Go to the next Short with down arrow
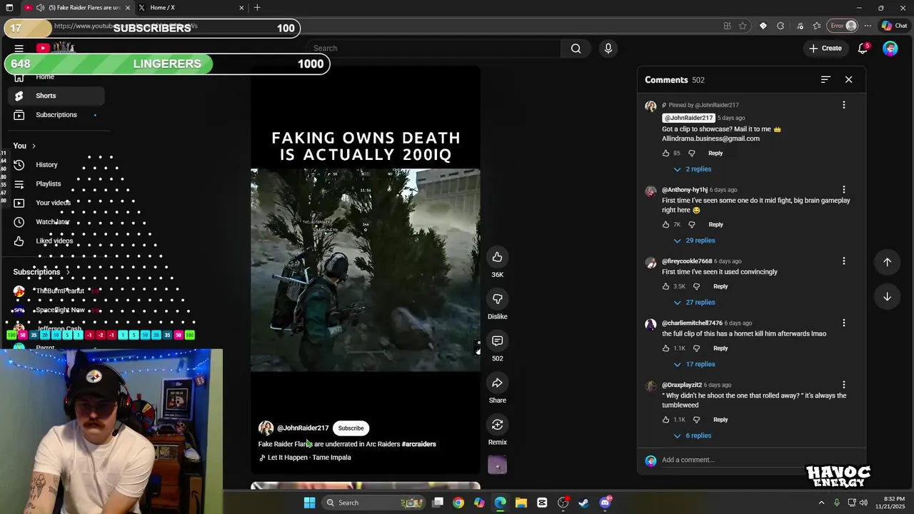The width and height of the screenshot is (914, 514). coord(887,296)
